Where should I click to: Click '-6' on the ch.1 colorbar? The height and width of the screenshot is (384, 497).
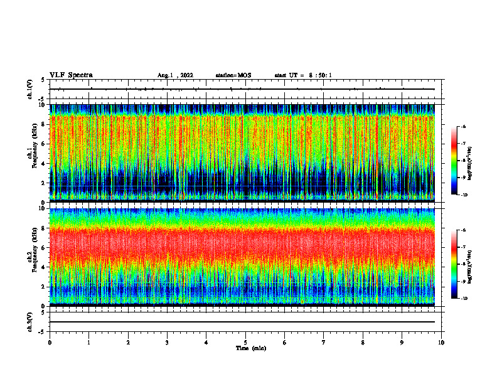(463, 127)
